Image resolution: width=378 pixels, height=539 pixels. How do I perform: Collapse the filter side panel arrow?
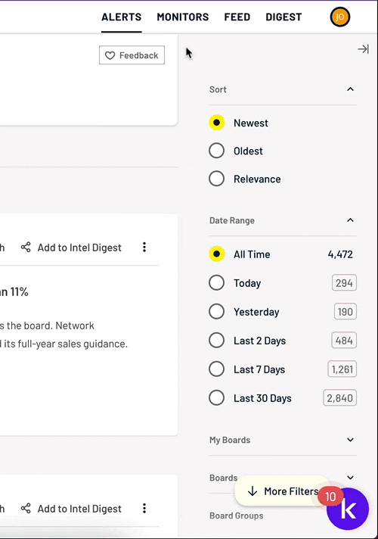pyautogui.click(x=363, y=49)
